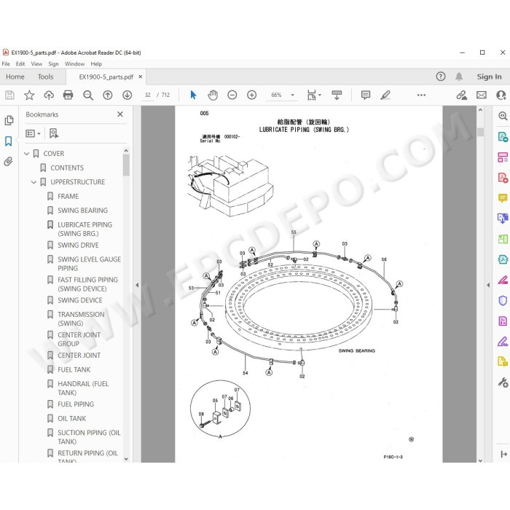Jump to SWING BEARING bookmark

(x=82, y=211)
